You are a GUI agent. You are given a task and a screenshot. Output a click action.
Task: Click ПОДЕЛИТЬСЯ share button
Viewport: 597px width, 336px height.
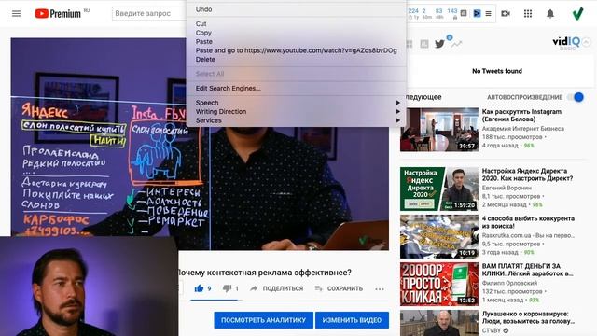pos(277,288)
